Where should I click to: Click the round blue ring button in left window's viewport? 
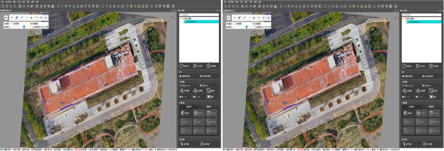6,18
